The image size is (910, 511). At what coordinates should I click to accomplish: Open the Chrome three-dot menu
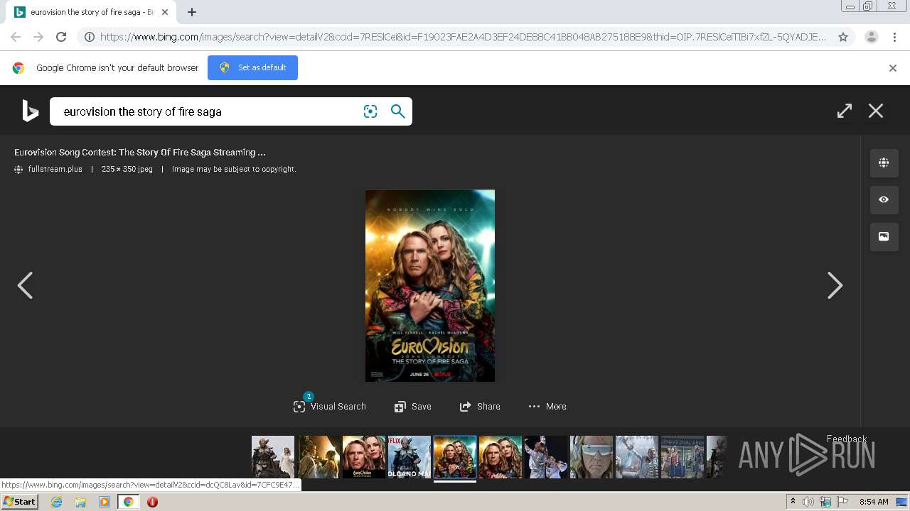[895, 37]
